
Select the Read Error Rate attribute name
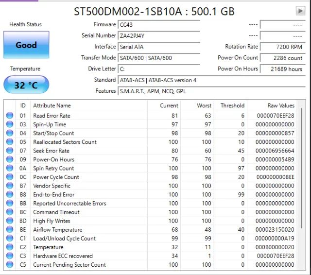(x=52, y=116)
